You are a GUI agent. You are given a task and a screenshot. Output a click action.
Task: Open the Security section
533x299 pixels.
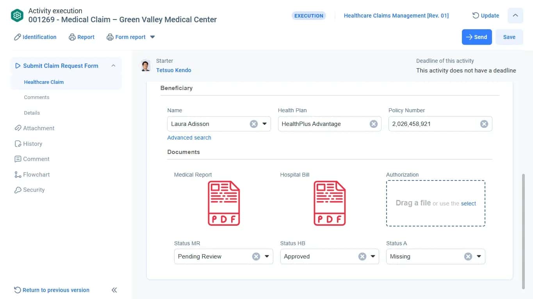click(x=30, y=190)
